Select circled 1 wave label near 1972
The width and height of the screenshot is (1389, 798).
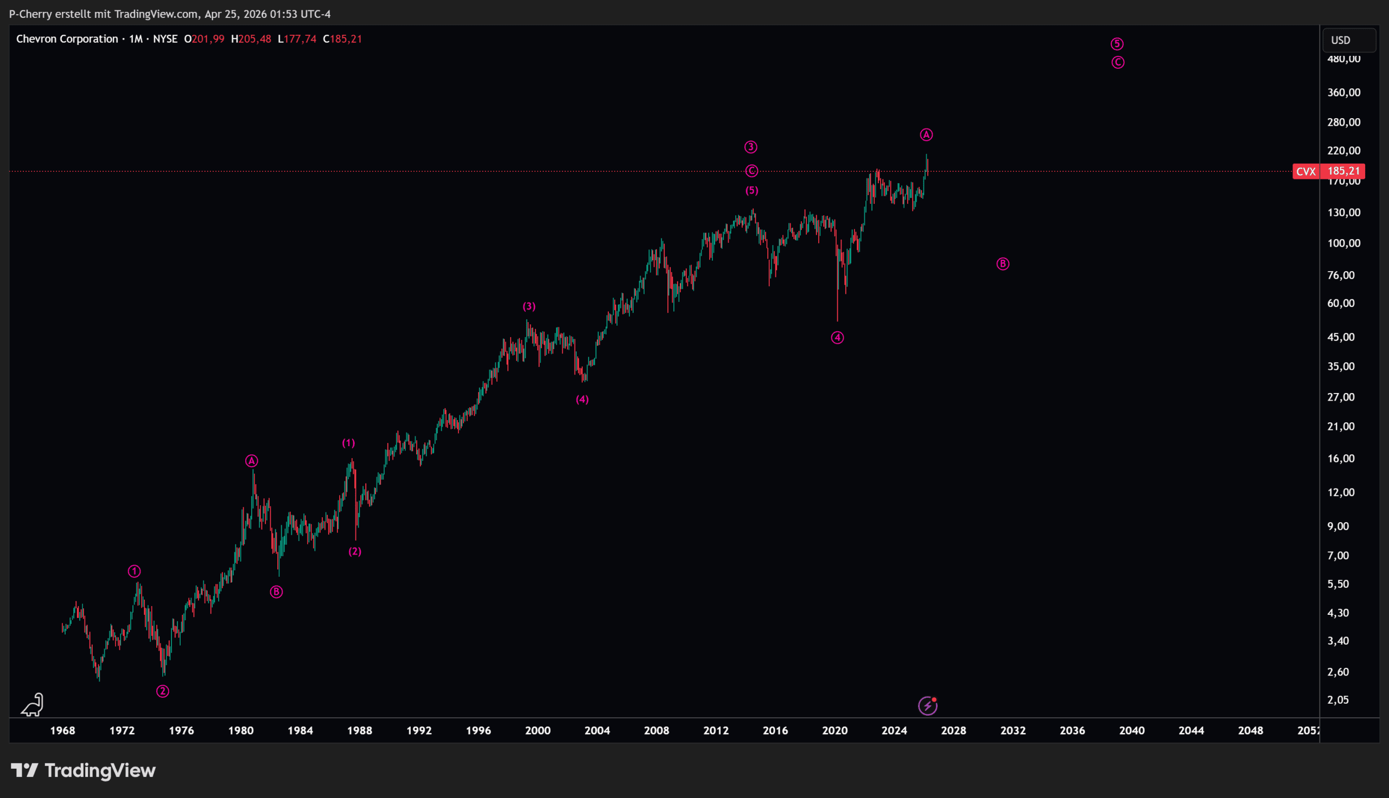point(135,571)
